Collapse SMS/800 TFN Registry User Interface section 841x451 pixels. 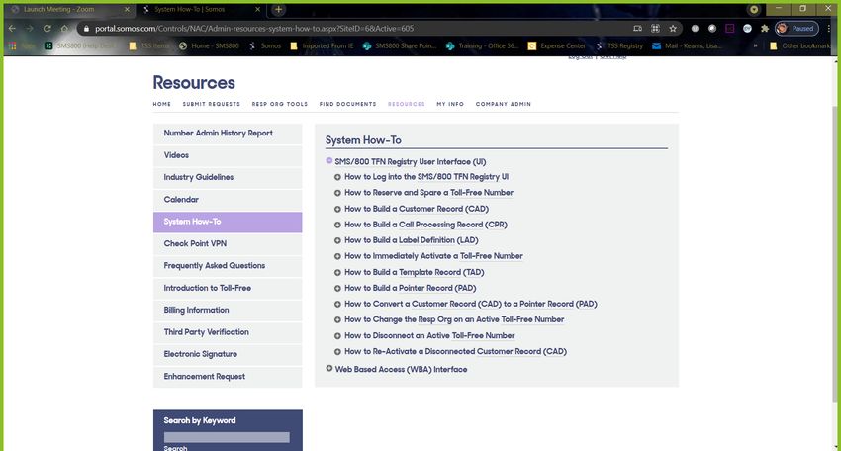pos(329,161)
